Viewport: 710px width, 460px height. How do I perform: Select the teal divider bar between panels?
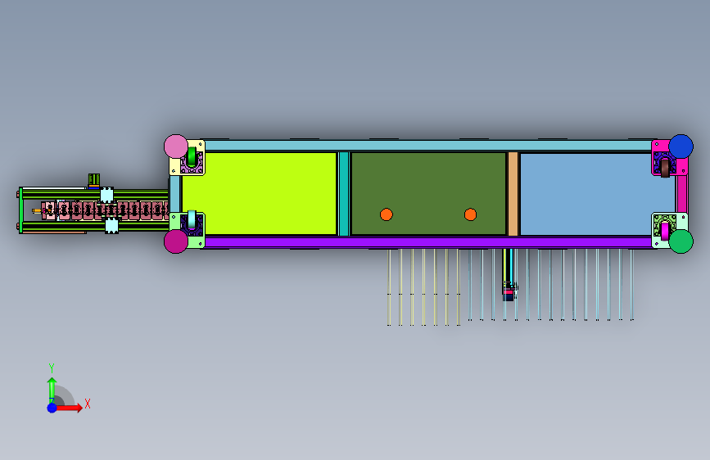[x=344, y=194]
